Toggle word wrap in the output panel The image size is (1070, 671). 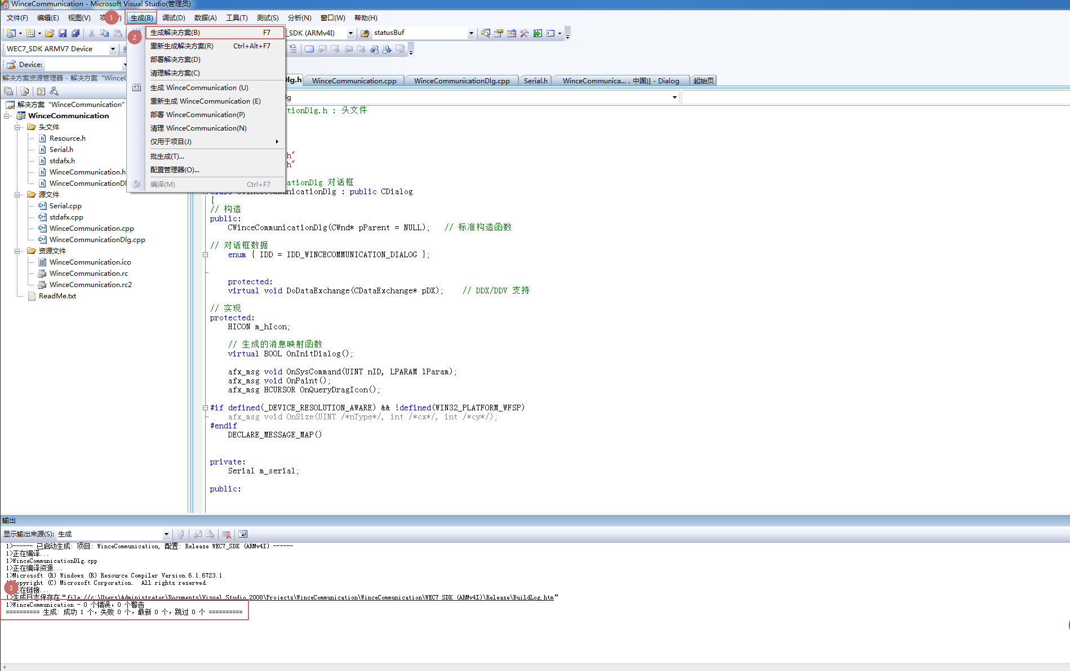click(x=243, y=534)
